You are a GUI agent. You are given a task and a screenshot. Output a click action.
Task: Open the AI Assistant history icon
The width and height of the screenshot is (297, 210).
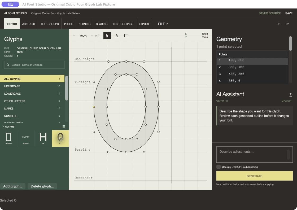(290, 95)
